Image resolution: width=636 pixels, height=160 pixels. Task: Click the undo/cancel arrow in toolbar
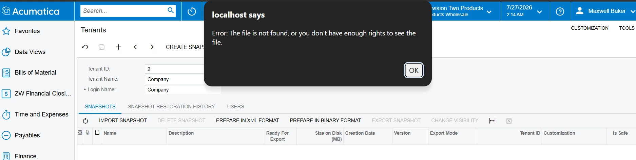tap(85, 47)
